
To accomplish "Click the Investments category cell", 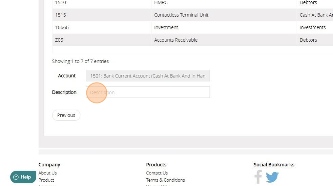I will pyautogui.click(x=313, y=27).
